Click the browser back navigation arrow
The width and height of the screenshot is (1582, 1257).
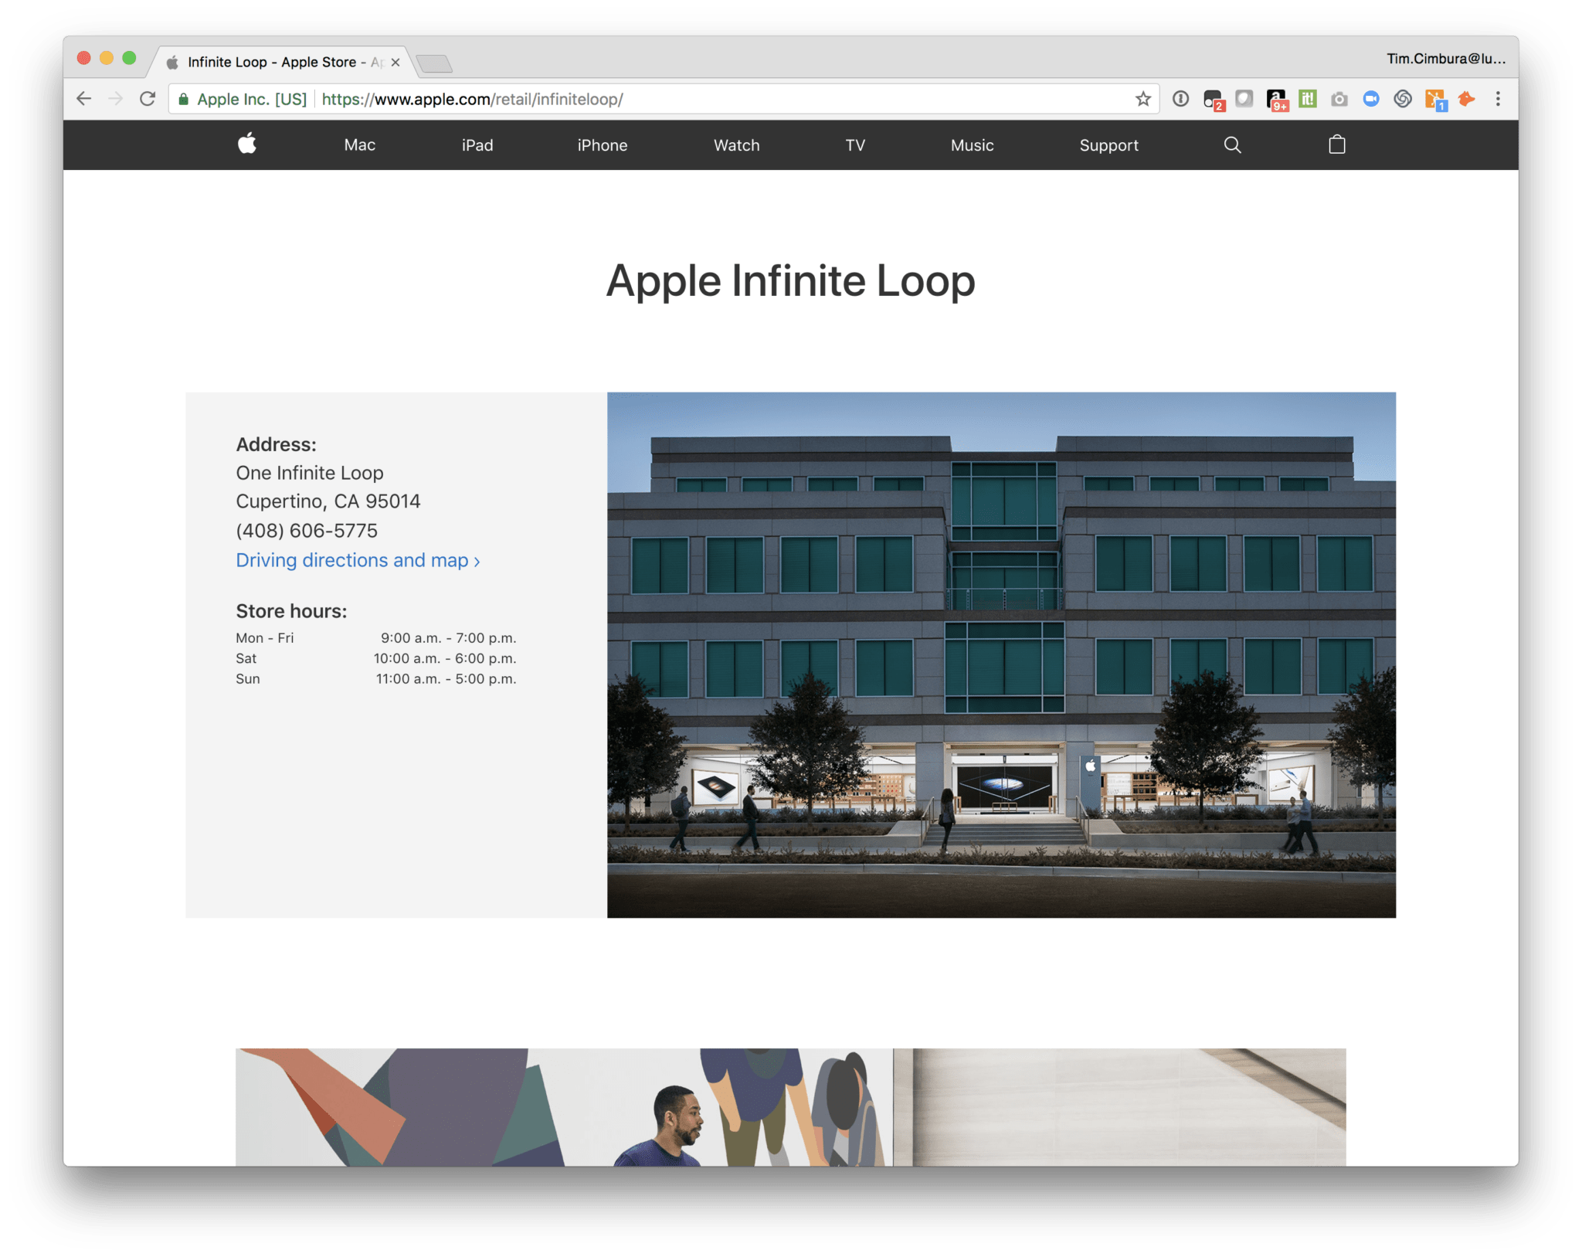82,99
